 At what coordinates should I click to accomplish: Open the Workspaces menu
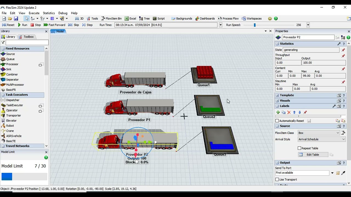[251, 19]
